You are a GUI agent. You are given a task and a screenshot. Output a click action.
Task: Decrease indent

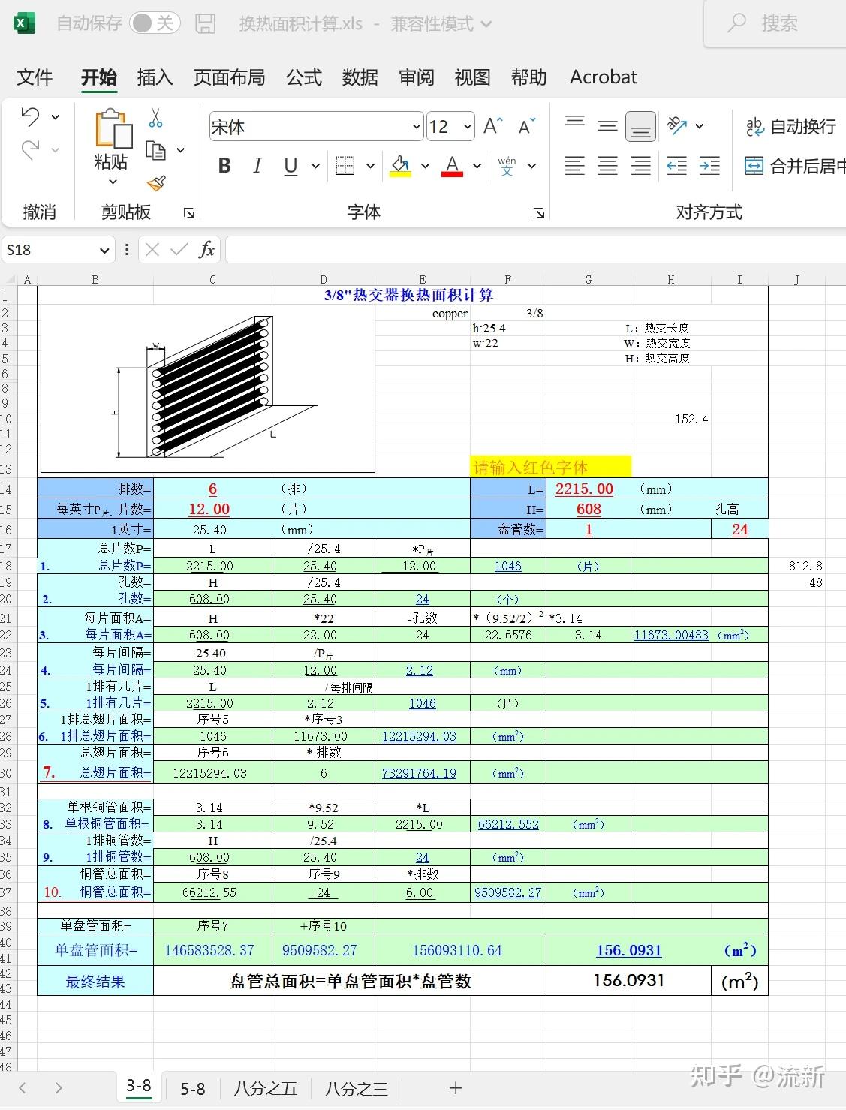click(677, 166)
